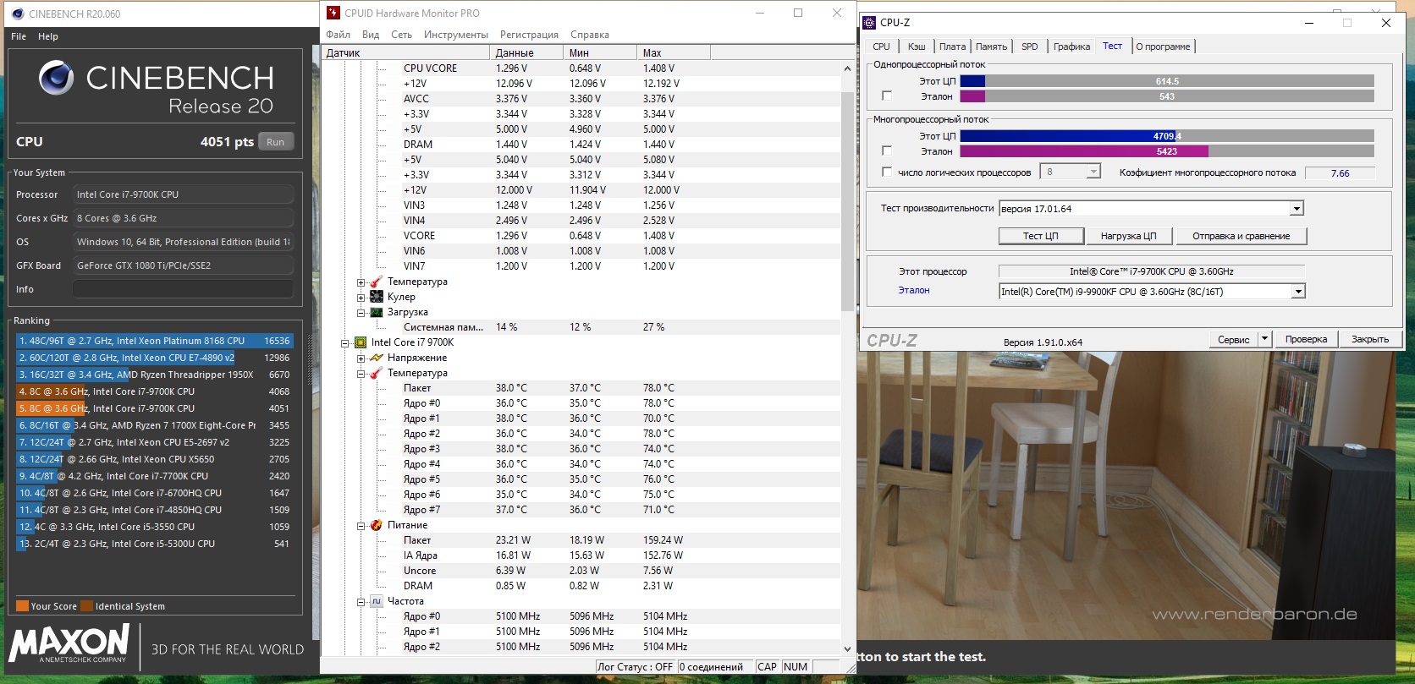Click the Загрузка load icon in the tree
The image size is (1415, 684).
(x=377, y=312)
